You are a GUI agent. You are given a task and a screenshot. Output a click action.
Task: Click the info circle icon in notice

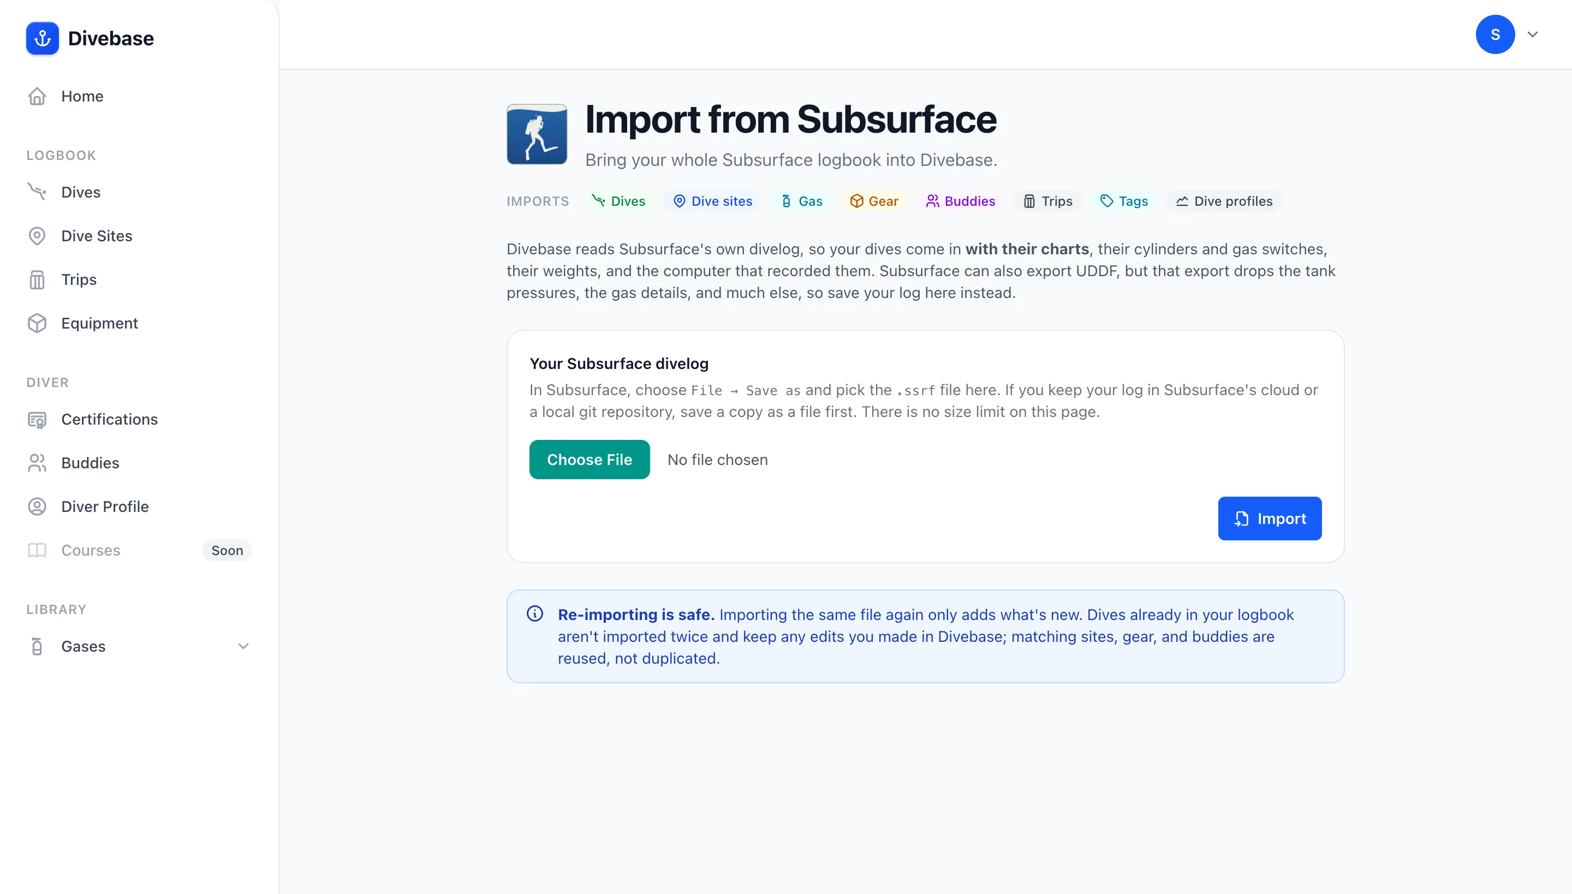(x=535, y=613)
